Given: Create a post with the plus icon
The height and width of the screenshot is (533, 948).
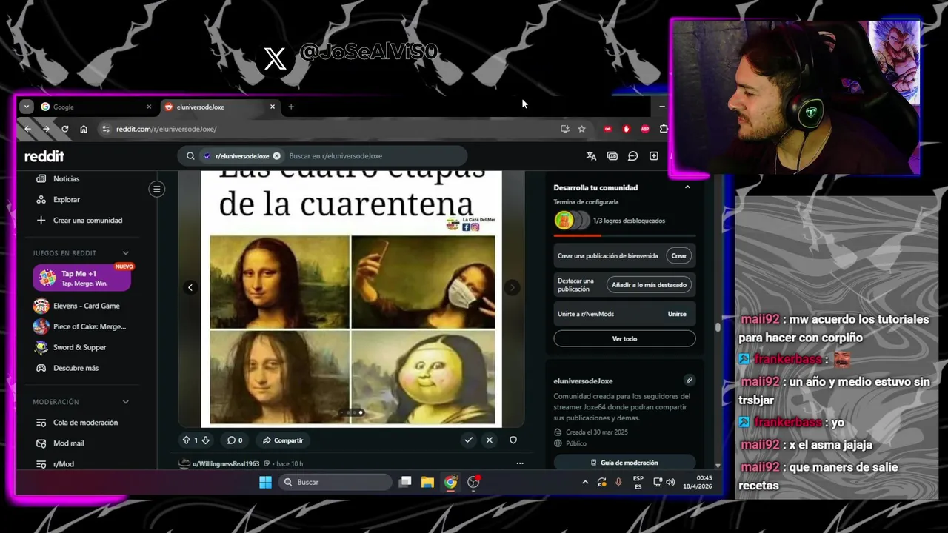Looking at the screenshot, I should 654,156.
